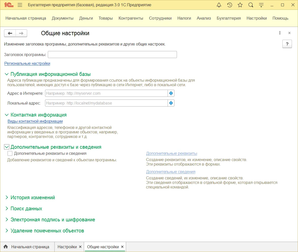This screenshot has width=298, height=252.
Task: Open service menu lines icon
Action: coord(261,5)
